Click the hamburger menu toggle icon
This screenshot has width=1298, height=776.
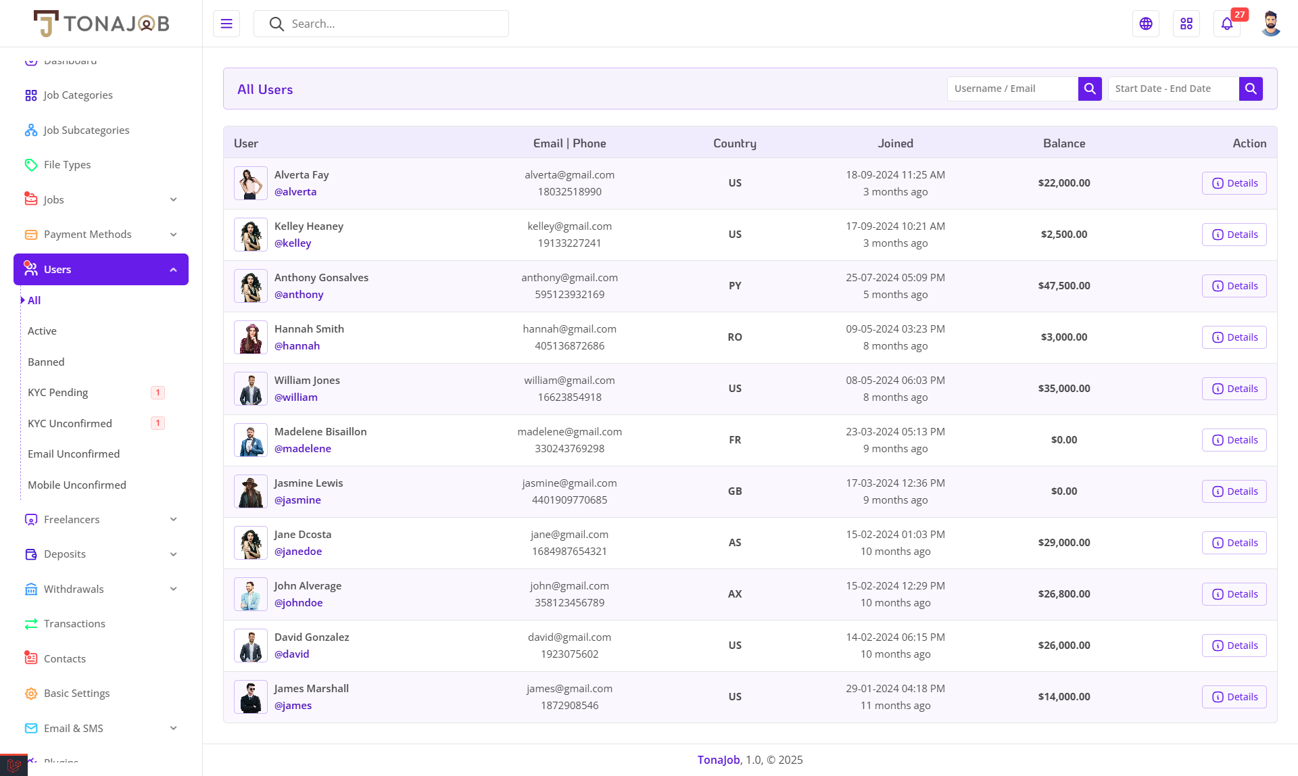(x=226, y=24)
